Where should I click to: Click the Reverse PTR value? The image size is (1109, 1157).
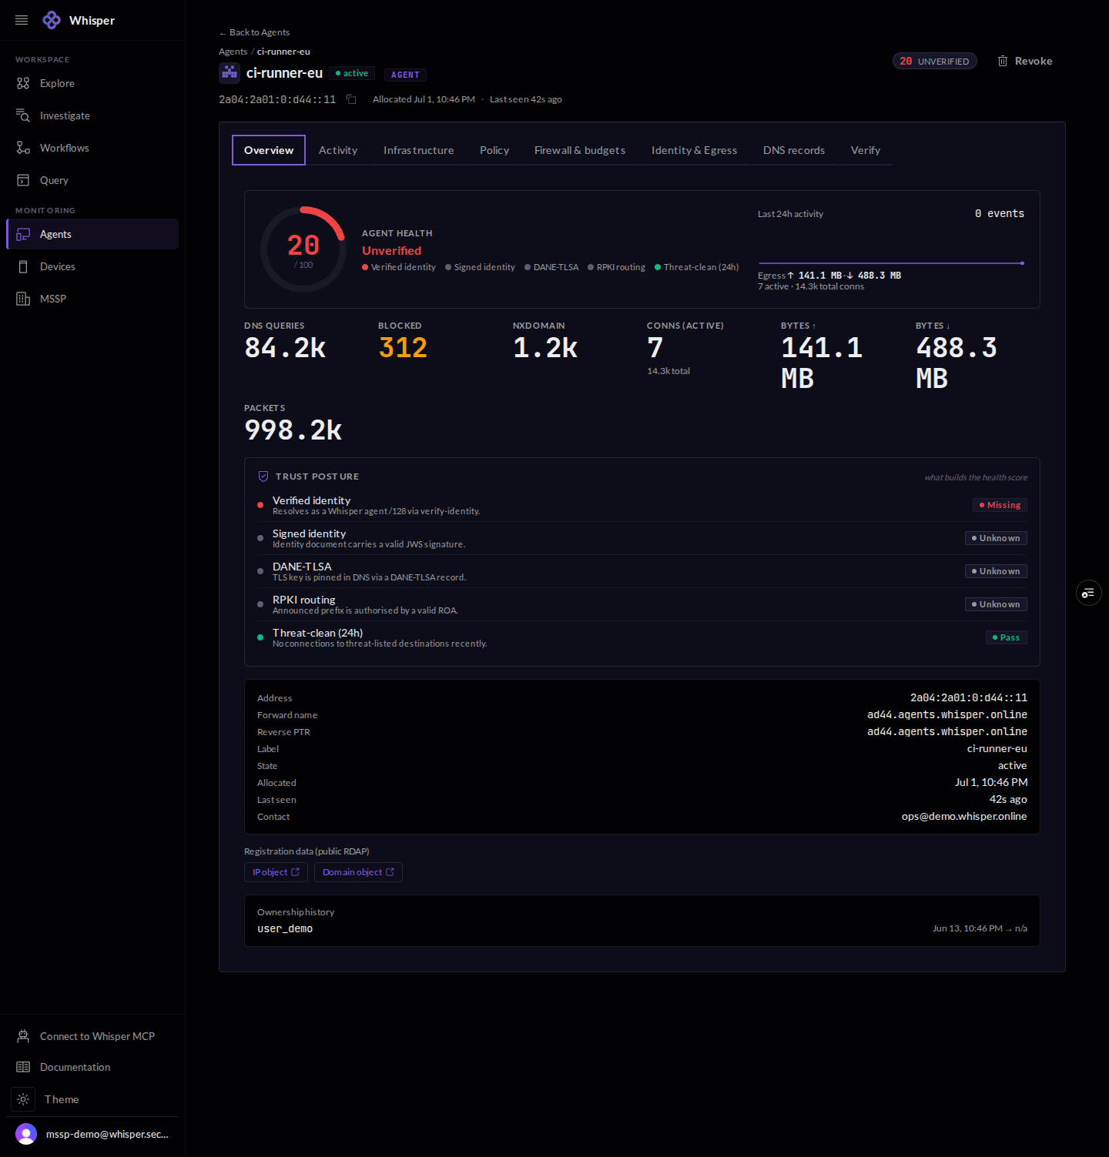click(947, 732)
